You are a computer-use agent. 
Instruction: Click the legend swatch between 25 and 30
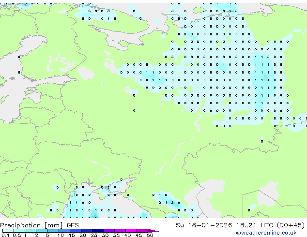tap(98, 231)
